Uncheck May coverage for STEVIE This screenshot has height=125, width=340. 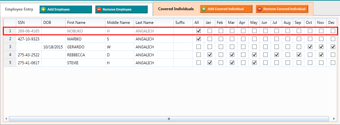click(254, 63)
